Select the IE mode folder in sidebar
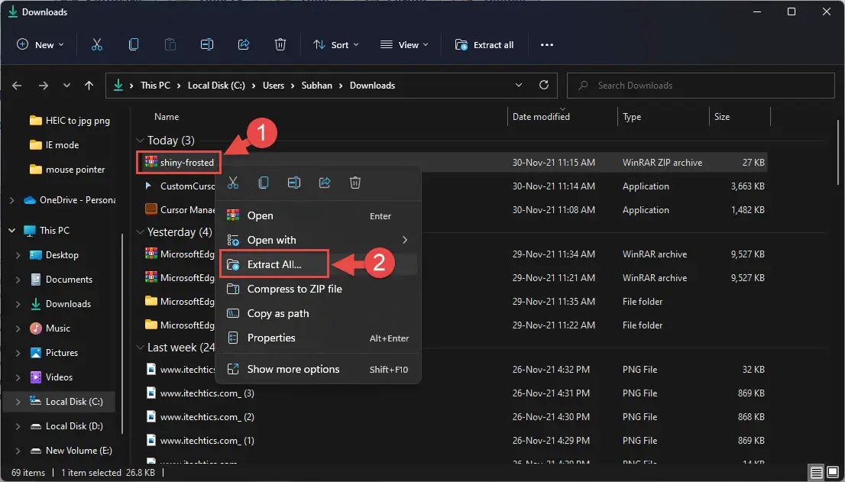Viewport: 845px width, 482px height. coord(55,145)
